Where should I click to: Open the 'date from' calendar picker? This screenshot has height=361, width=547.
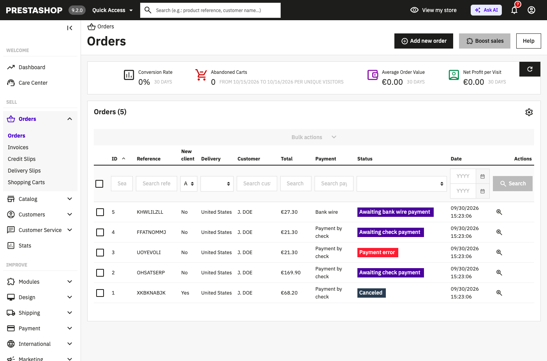482,176
